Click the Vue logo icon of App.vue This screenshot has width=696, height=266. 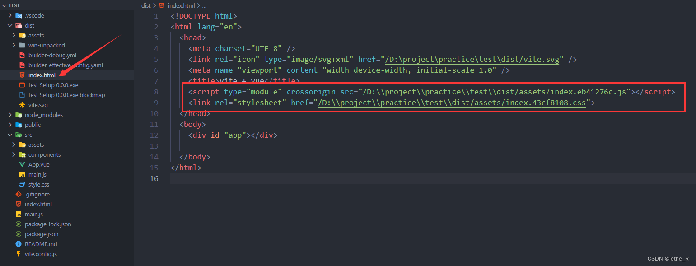pos(22,164)
